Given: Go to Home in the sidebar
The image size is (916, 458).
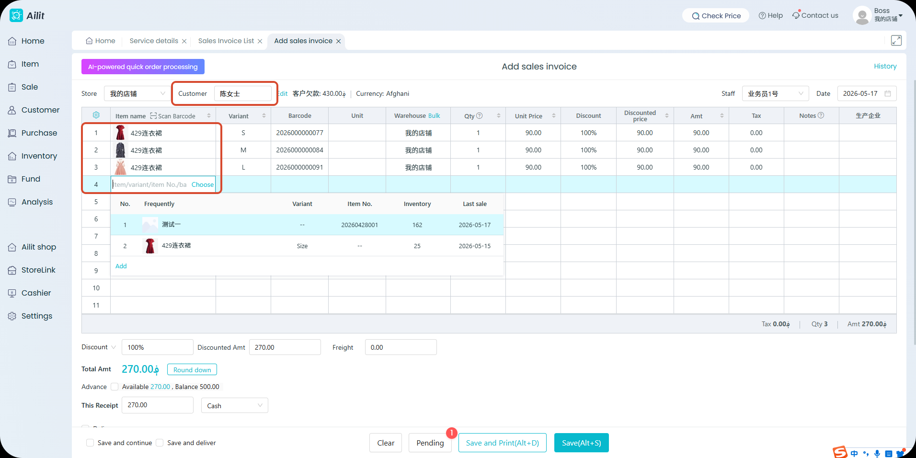Looking at the screenshot, I should [x=33, y=41].
